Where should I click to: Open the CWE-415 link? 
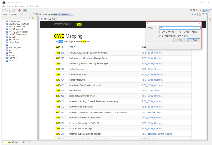pyautogui.click(x=60, y=91)
